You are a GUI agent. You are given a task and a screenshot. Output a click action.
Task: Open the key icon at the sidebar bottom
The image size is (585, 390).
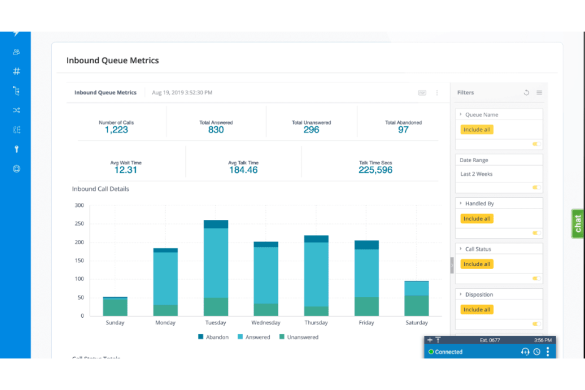(16, 149)
